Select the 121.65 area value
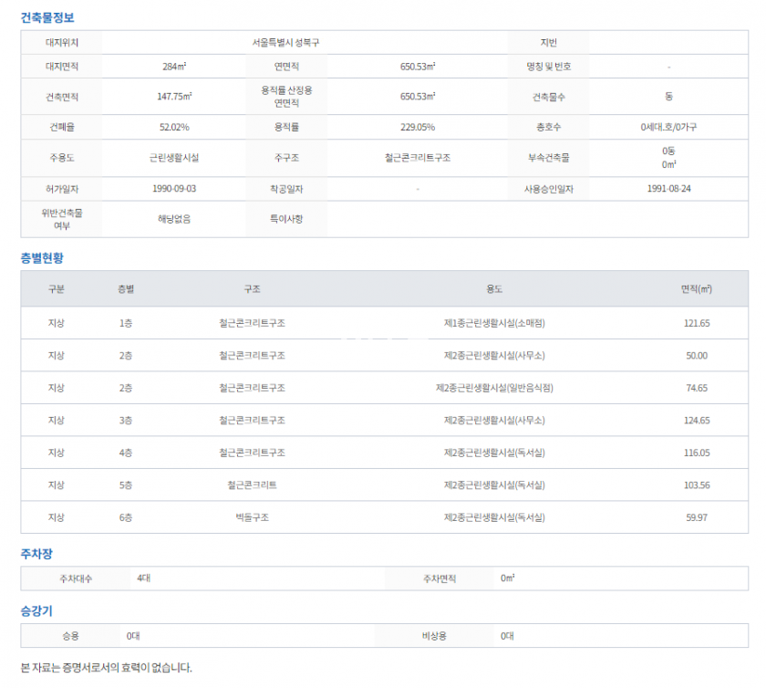This screenshot has height=688, width=766. [696, 323]
